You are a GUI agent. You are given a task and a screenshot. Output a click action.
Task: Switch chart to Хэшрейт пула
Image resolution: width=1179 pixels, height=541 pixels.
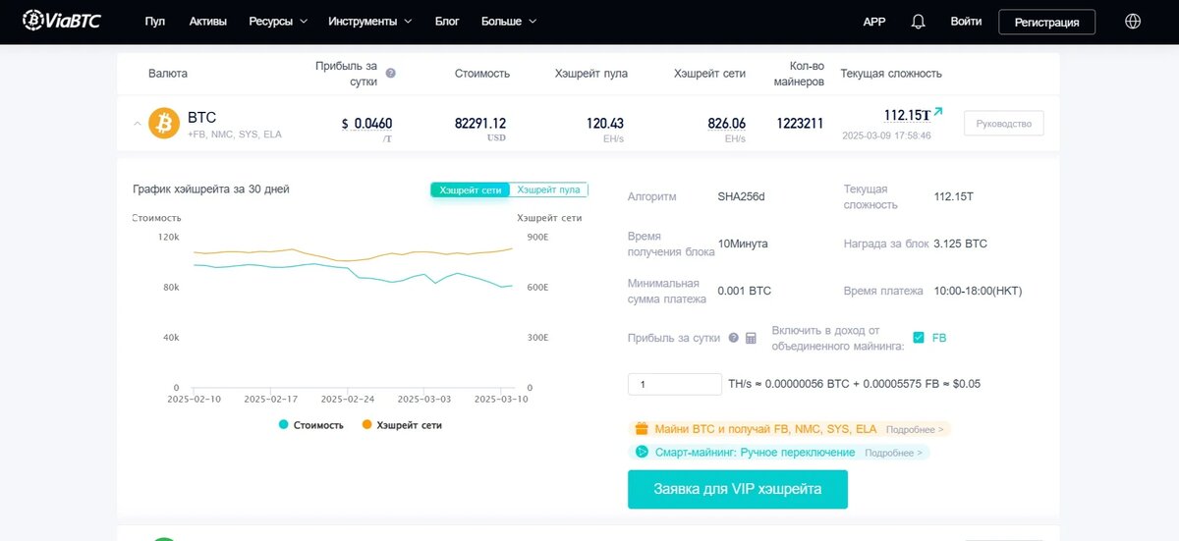click(x=548, y=189)
